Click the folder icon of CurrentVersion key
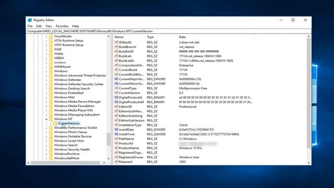This screenshot has width=334, height=188. tap(55, 123)
